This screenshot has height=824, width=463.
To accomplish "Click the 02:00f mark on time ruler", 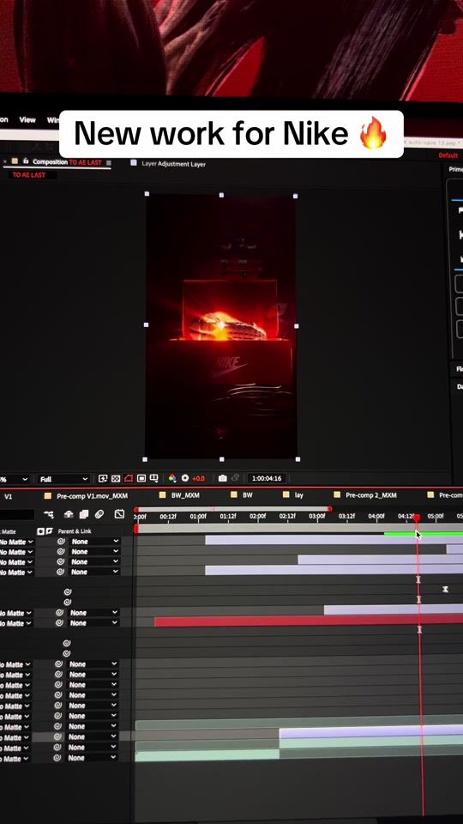I will point(257,517).
